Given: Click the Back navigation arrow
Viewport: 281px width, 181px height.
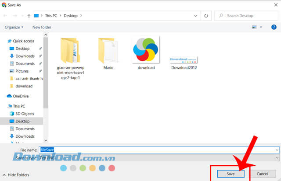Looking at the screenshot, I should click(5, 16).
